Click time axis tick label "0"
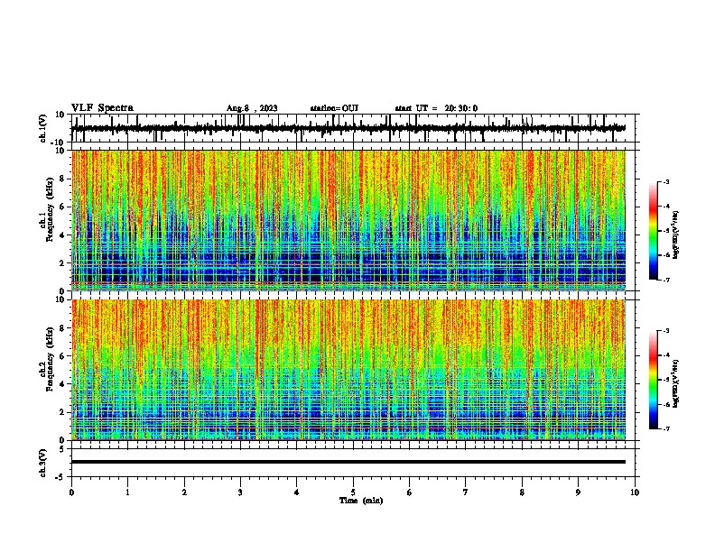715x552 pixels. [71, 492]
